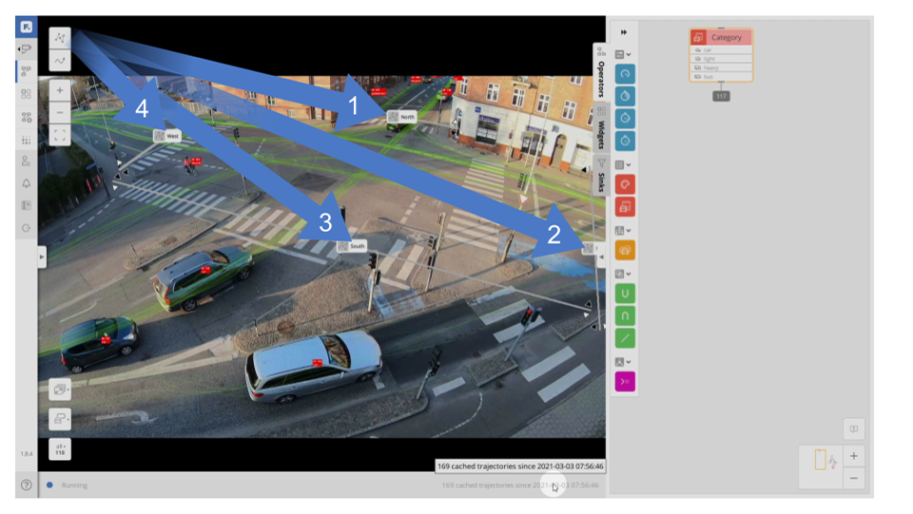The width and height of the screenshot is (913, 514).
Task: Click the notifications bell icon in sidebar
Action: coord(26,183)
